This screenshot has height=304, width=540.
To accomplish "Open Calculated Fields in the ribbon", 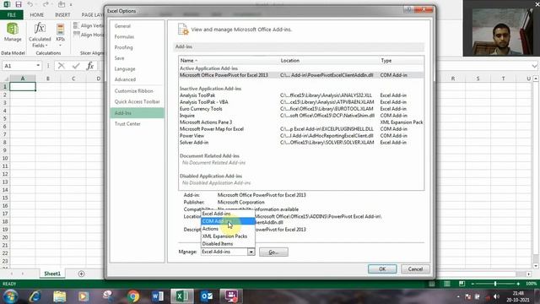I will (40, 35).
